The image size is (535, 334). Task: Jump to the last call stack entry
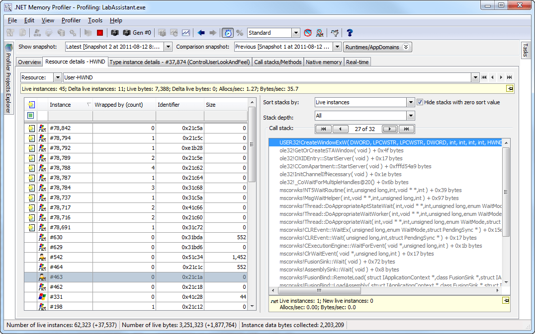pyautogui.click(x=406, y=128)
